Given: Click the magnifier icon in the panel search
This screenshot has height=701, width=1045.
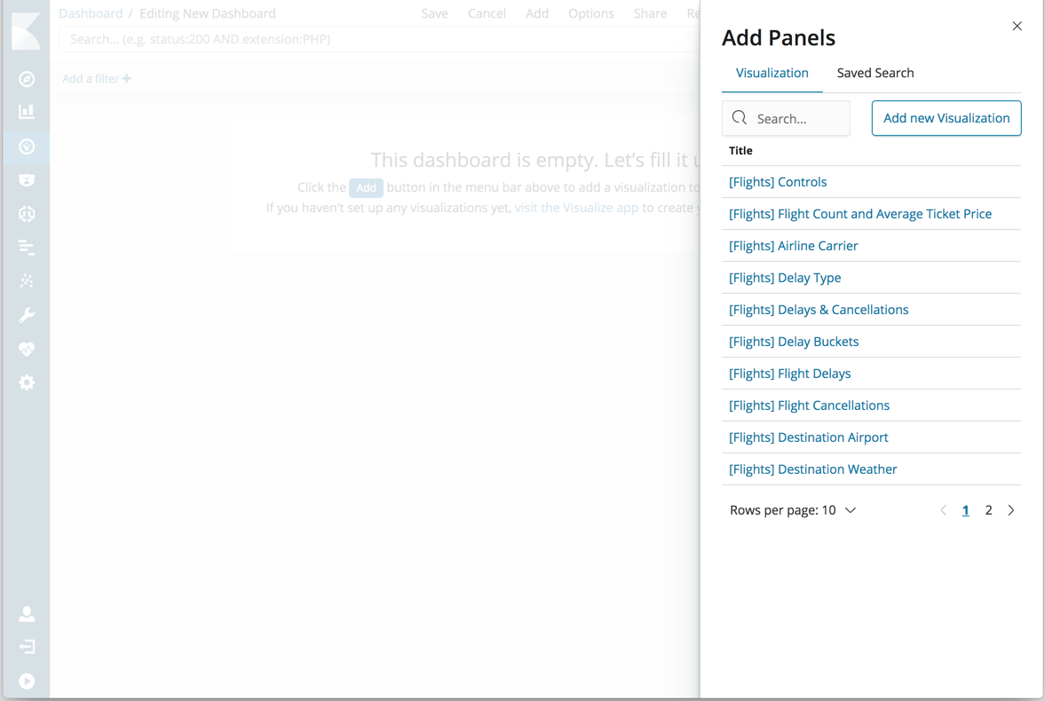Looking at the screenshot, I should [x=740, y=117].
